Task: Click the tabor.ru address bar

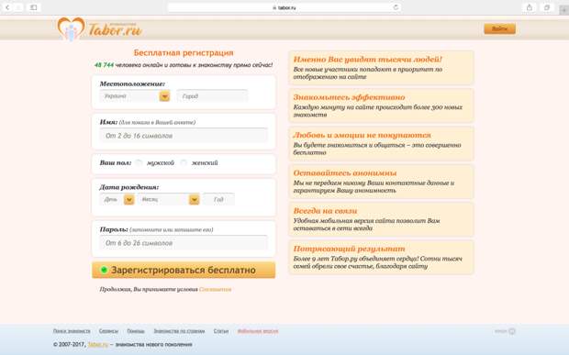Action: coord(284,7)
